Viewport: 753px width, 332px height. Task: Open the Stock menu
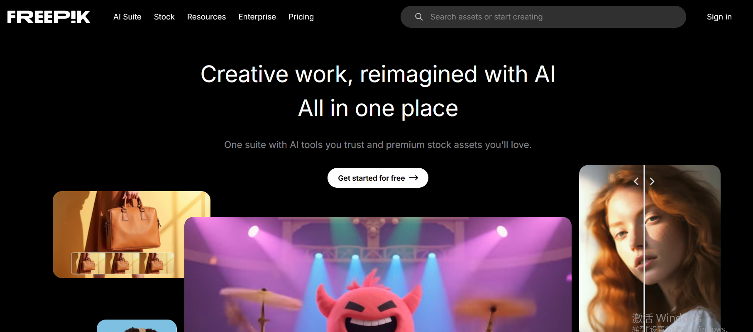pos(164,17)
